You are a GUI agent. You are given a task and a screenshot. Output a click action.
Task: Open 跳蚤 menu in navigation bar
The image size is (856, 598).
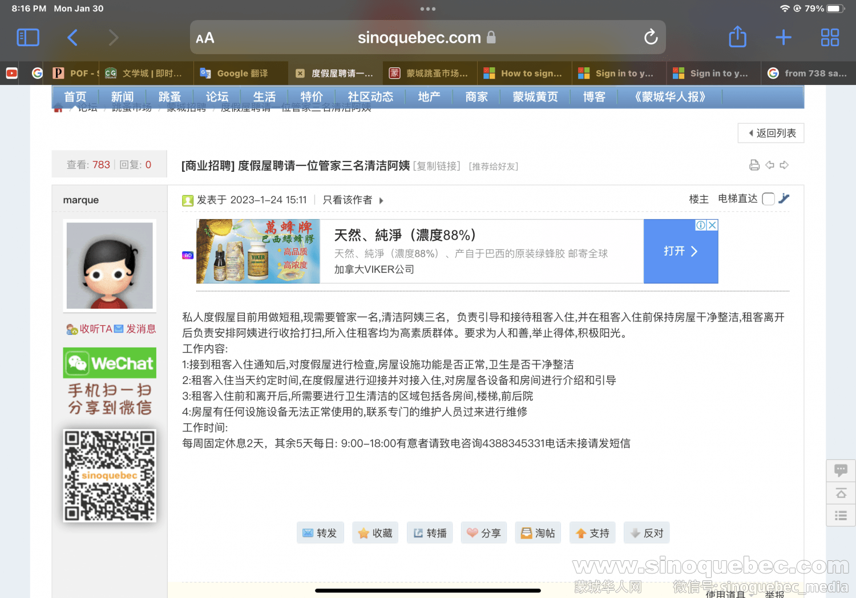[169, 97]
